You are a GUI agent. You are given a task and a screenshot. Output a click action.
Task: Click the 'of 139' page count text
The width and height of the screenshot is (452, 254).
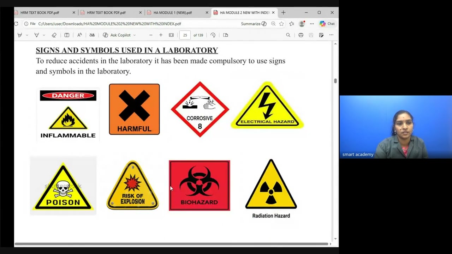point(198,35)
